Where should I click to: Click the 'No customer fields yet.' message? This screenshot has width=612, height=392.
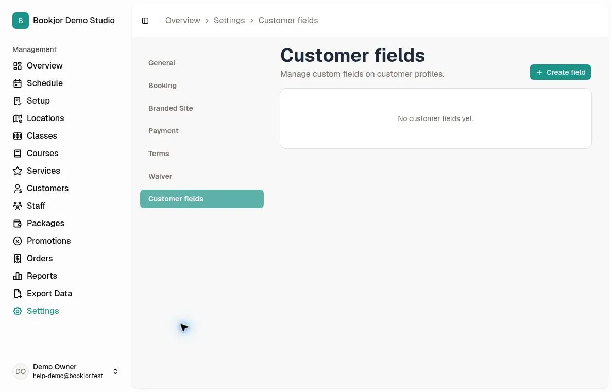click(x=436, y=118)
